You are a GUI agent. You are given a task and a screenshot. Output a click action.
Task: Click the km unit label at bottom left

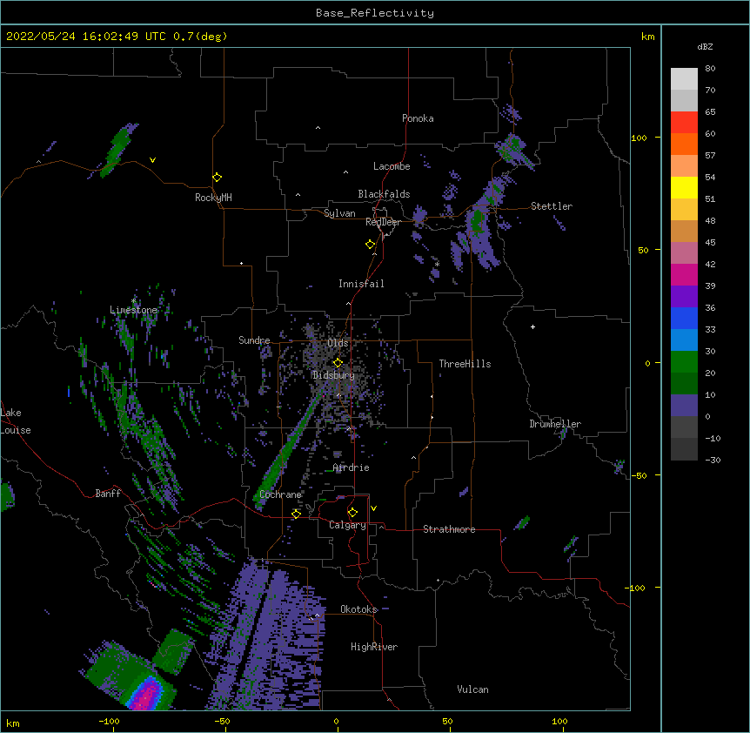tap(13, 723)
